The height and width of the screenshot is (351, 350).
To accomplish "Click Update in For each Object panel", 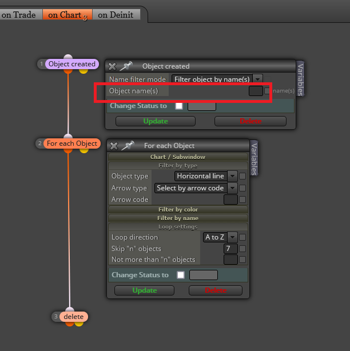I will (x=145, y=290).
